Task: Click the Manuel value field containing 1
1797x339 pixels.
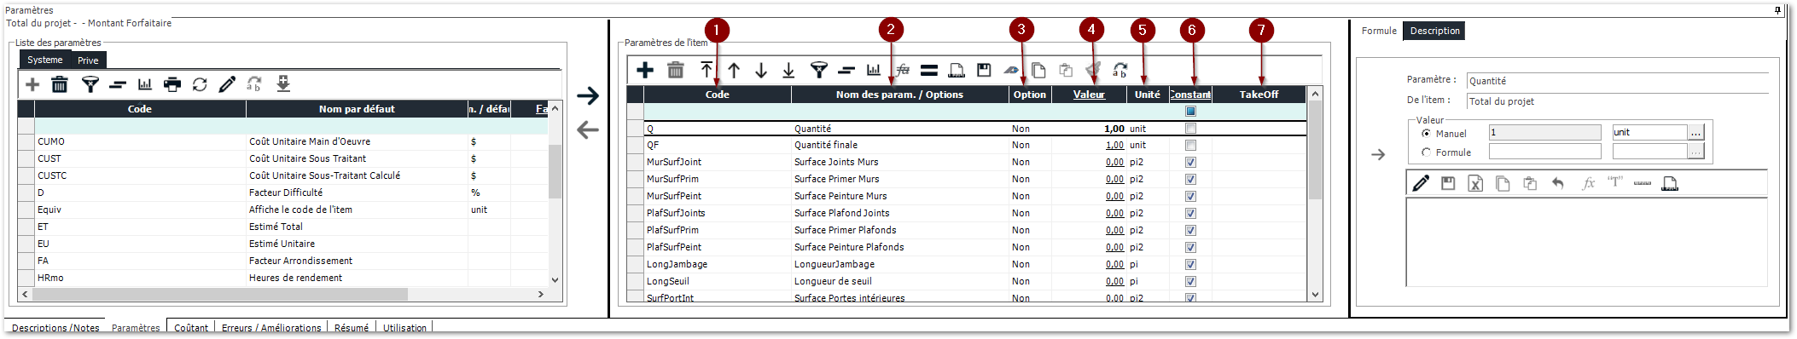Action: tap(1544, 133)
